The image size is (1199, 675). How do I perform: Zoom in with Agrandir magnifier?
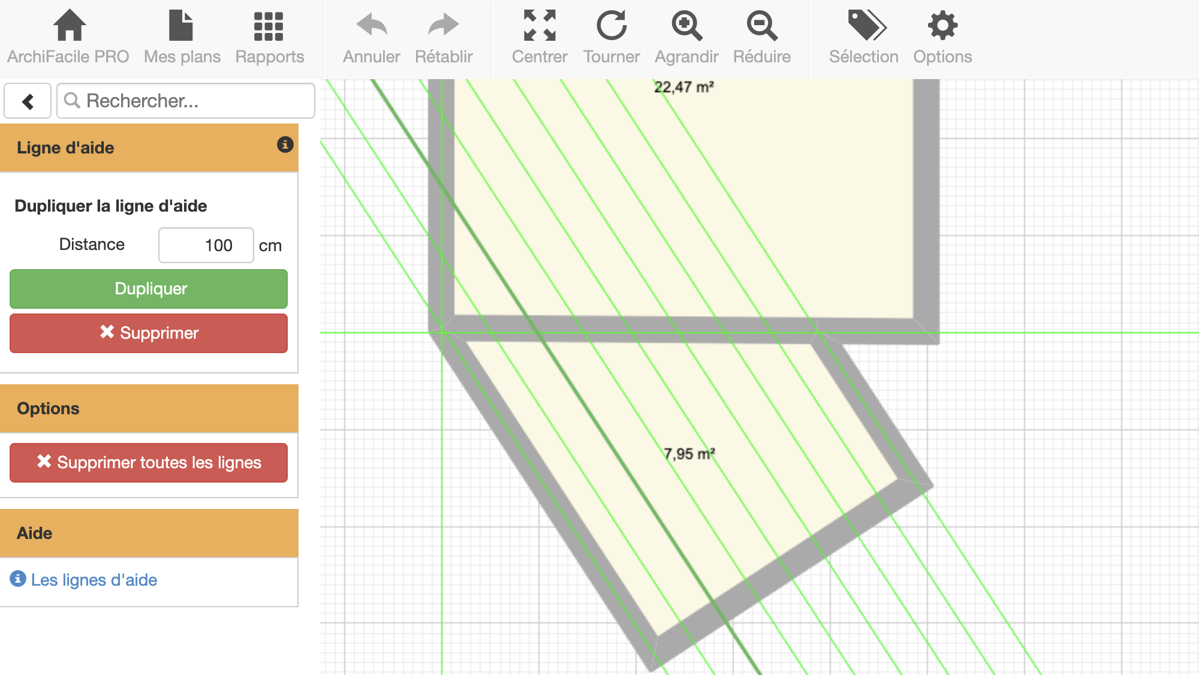pos(686,26)
